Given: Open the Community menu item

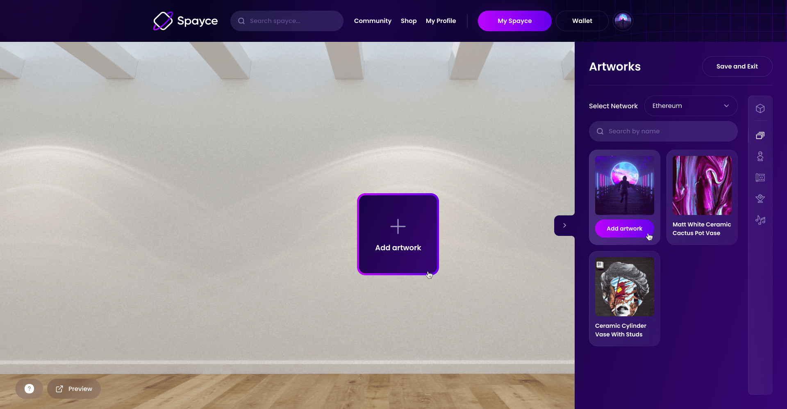Looking at the screenshot, I should click(x=373, y=21).
